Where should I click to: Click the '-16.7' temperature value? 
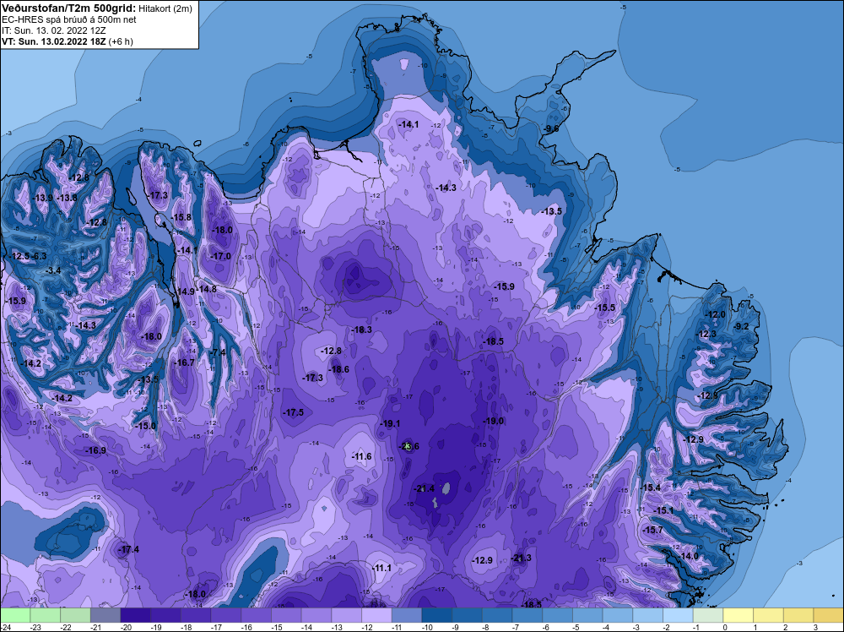185,362
